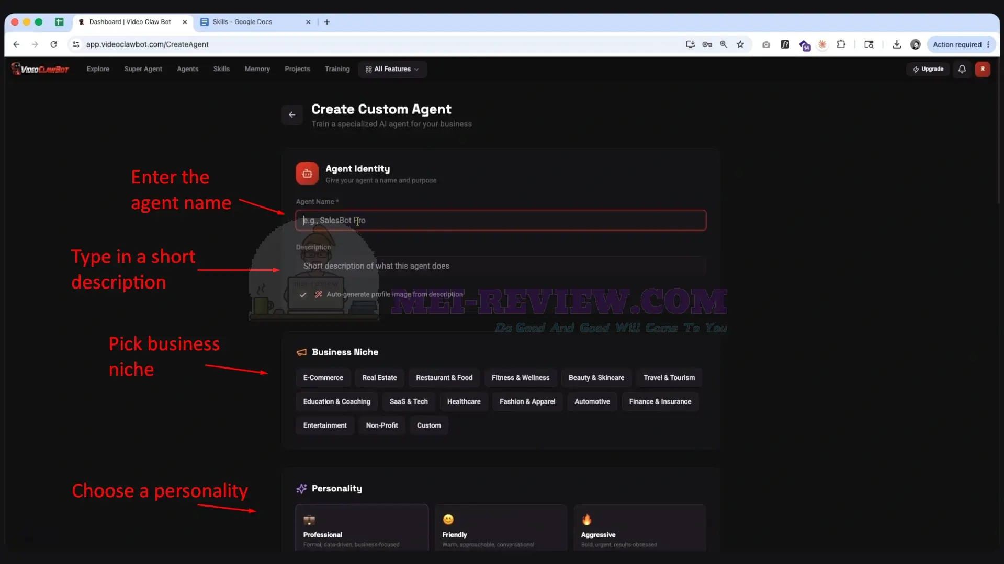Click the camera screenshot extension icon
This screenshot has height=564, width=1004.
click(765, 44)
